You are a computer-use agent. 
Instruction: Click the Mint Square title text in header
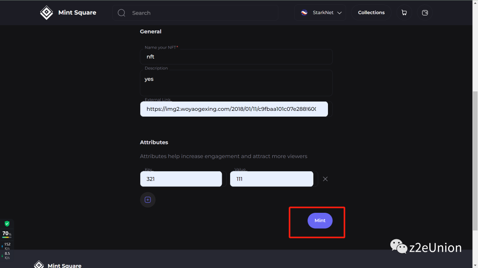[x=77, y=13]
